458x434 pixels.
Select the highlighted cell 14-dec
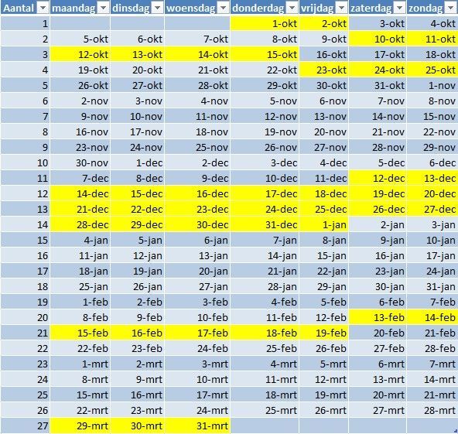click(80, 193)
